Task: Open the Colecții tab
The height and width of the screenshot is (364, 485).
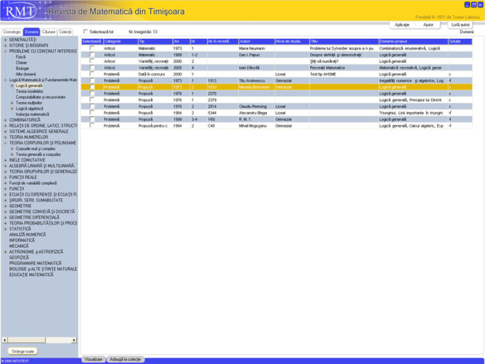Action: pyautogui.click(x=65, y=32)
